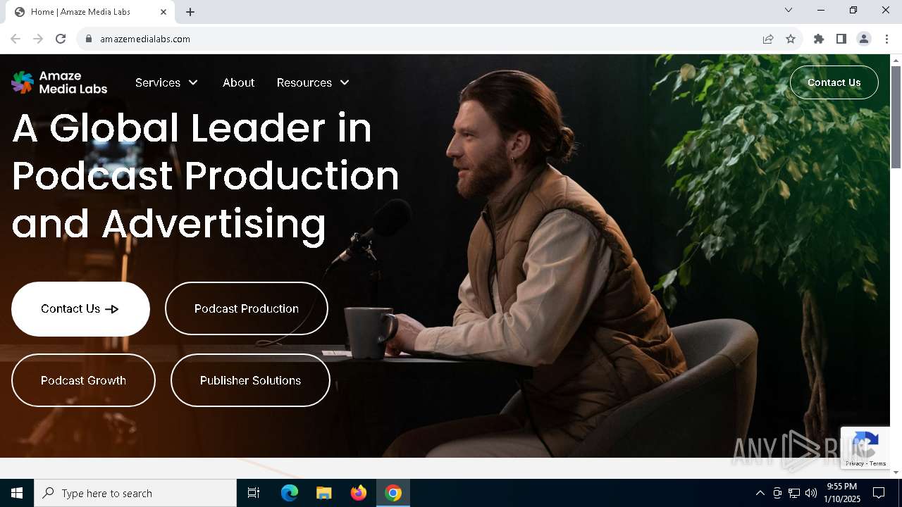Open Publisher Solutions
Screen dimensions: 902x507
(x=250, y=380)
